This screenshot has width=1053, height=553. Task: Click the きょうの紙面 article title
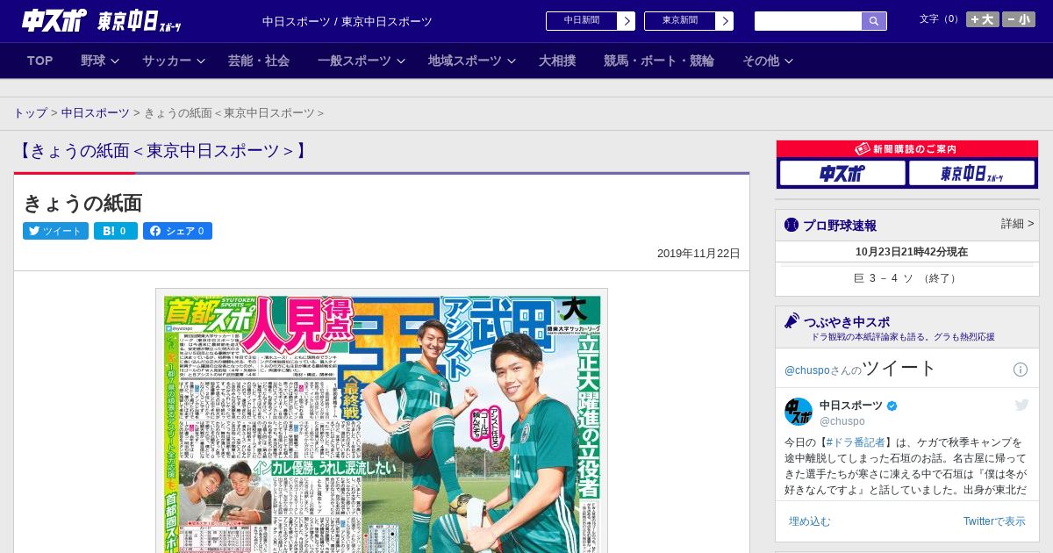(x=82, y=204)
